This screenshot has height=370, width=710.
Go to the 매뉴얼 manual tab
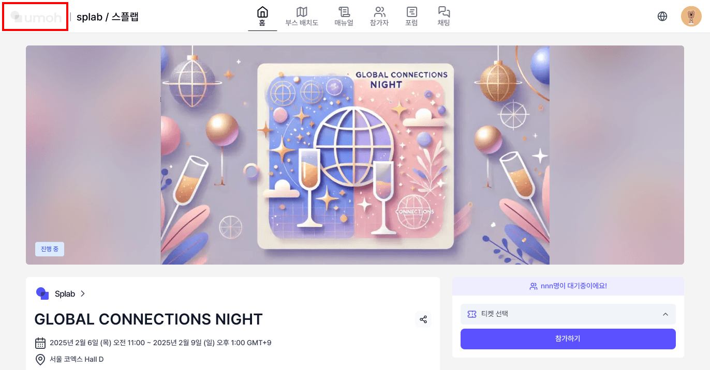coord(344,16)
